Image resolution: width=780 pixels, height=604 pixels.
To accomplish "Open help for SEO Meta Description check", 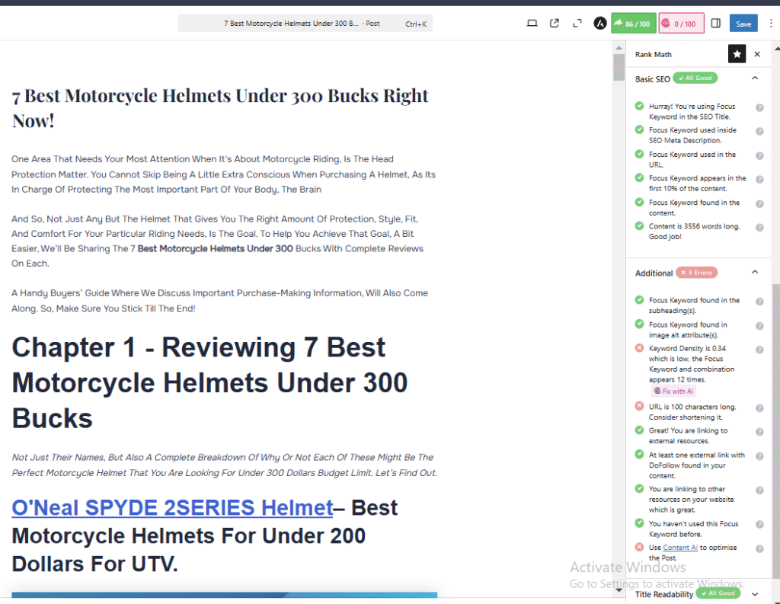I will tap(759, 131).
